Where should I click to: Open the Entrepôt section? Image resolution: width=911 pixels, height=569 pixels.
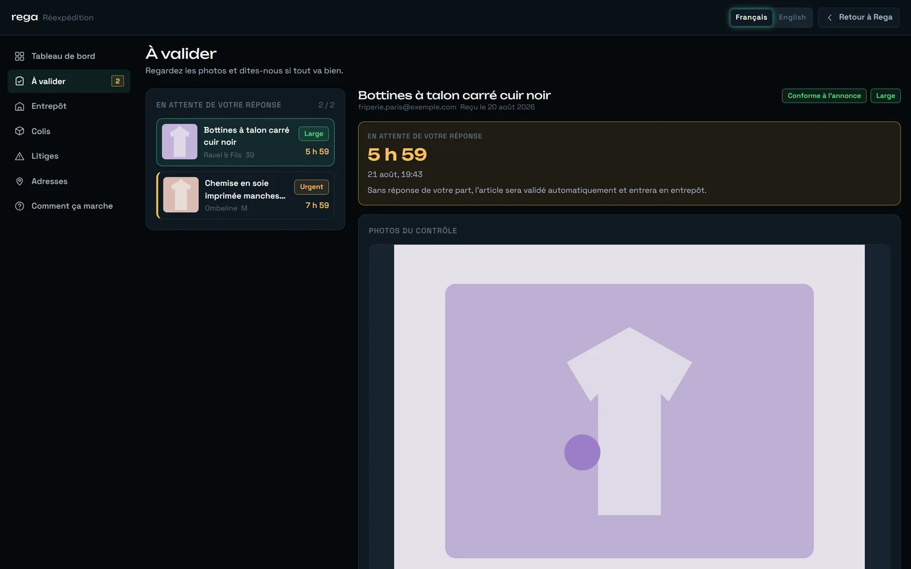[x=69, y=106]
